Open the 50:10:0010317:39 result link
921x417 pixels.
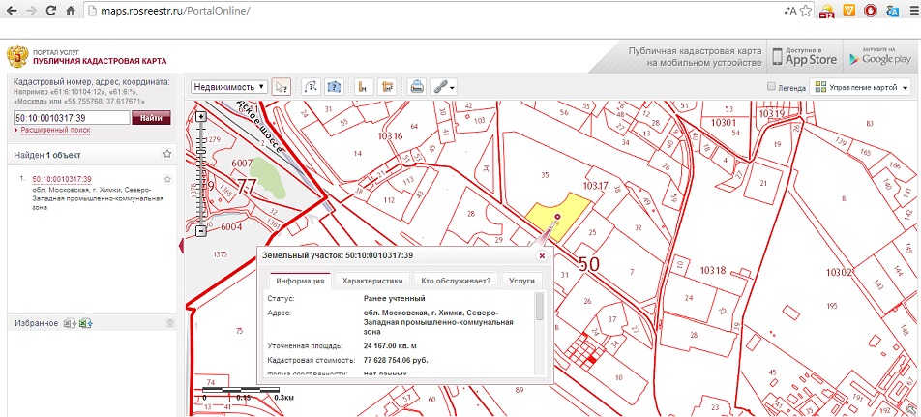(x=62, y=179)
